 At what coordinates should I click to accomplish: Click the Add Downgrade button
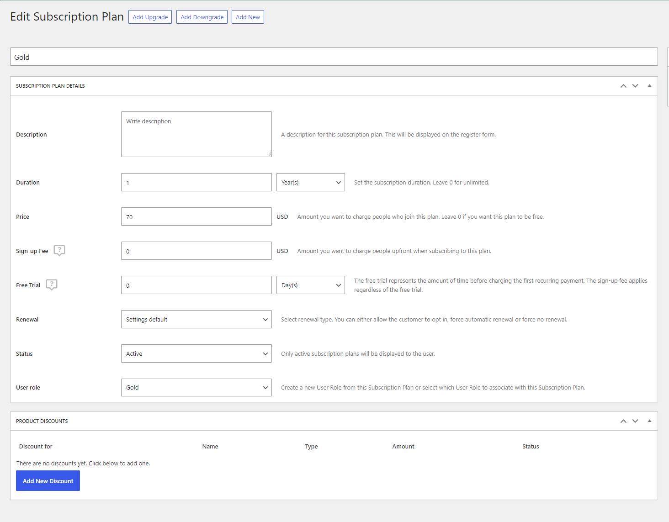click(x=202, y=17)
